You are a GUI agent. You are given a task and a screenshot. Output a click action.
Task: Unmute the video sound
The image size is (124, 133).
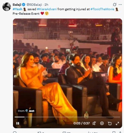click(x=94, y=123)
